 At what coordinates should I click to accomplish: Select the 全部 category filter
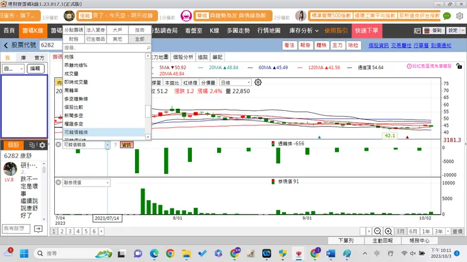coord(139,39)
